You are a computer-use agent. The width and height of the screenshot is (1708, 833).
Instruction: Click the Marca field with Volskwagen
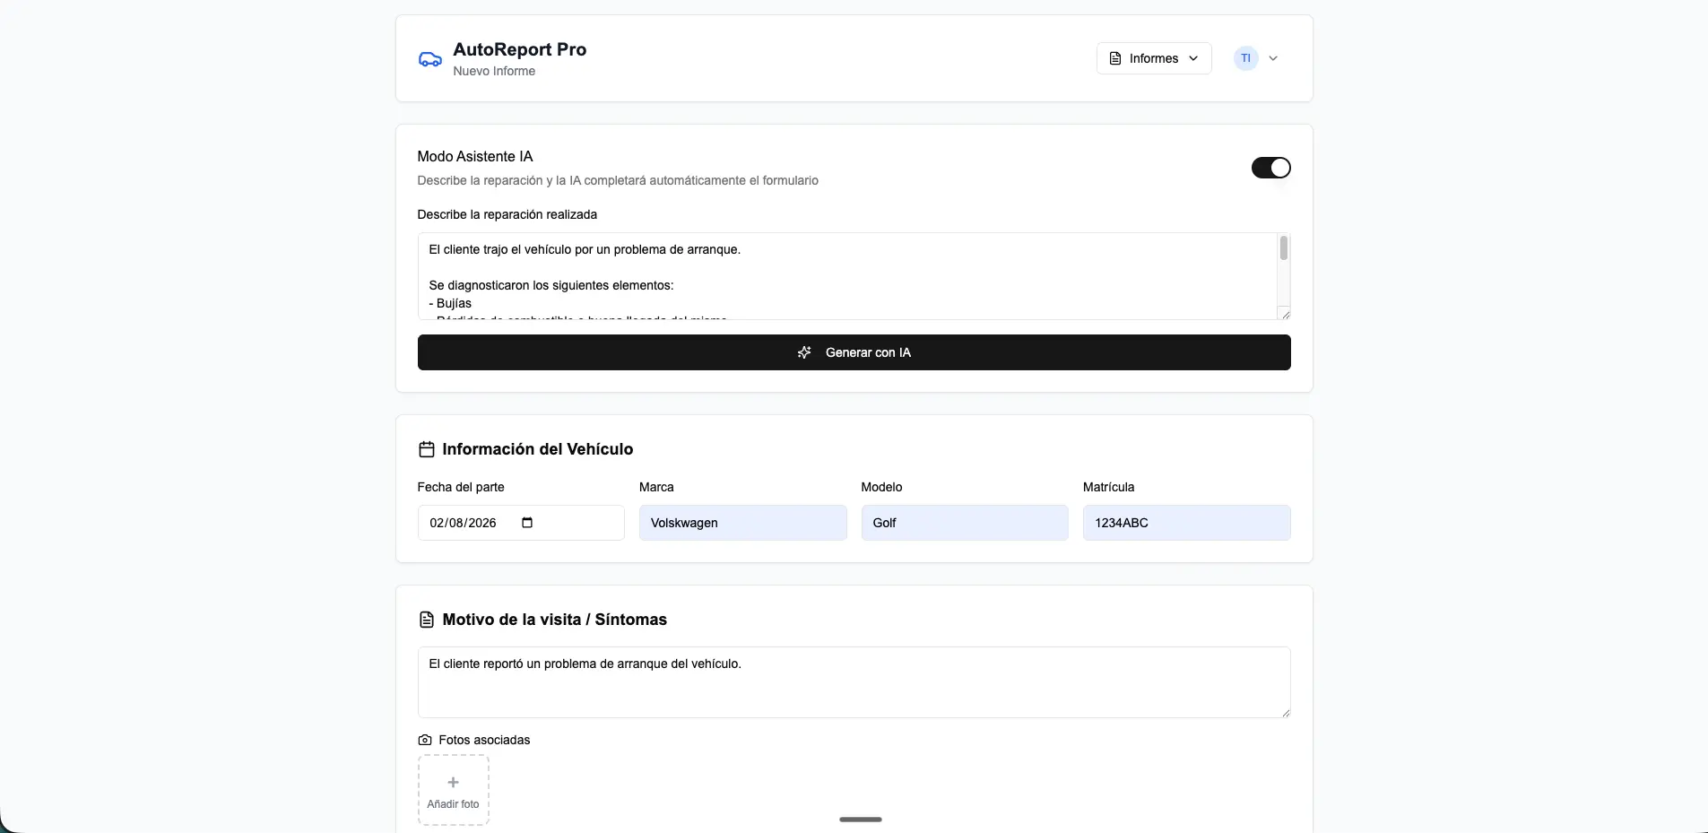click(742, 523)
